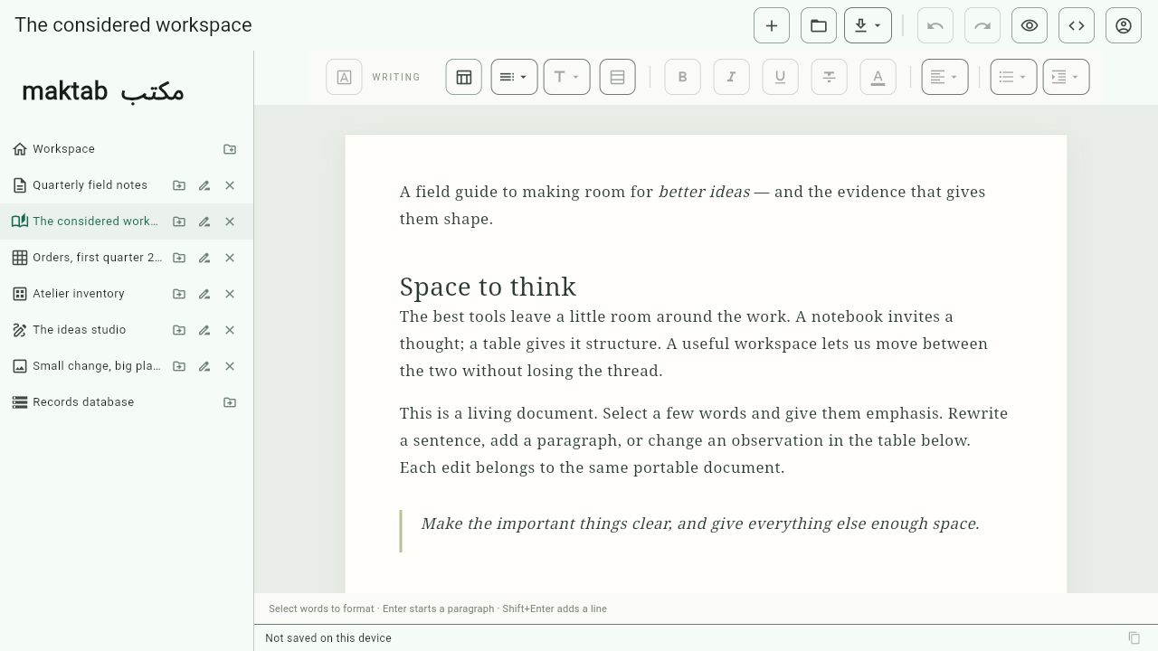Remove The ideas studio with X

click(x=230, y=330)
